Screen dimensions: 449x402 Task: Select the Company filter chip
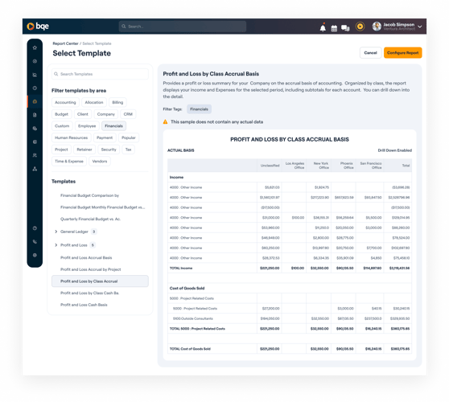pos(106,114)
